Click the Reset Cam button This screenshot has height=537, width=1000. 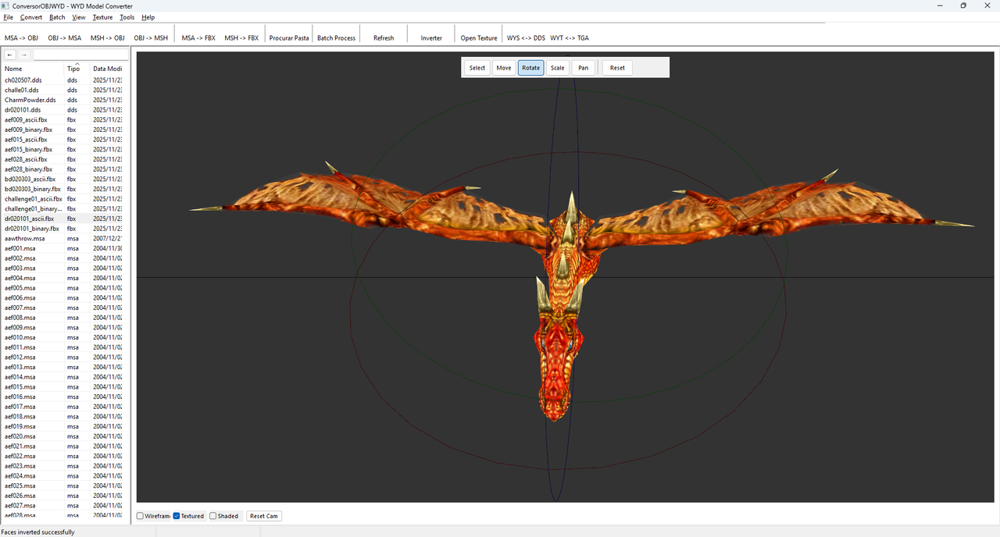click(x=263, y=516)
